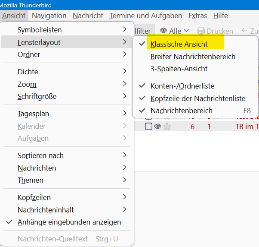The image size is (259, 247).
Task: Open the Alle view filter dropdown
Action: pos(175,31)
